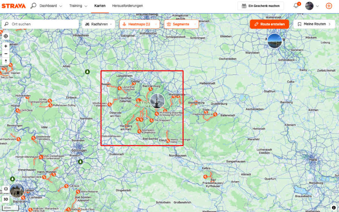Open the Heatmaps (1) dropdown
Image resolution: width=339 pixels, height=212 pixels.
140,24
